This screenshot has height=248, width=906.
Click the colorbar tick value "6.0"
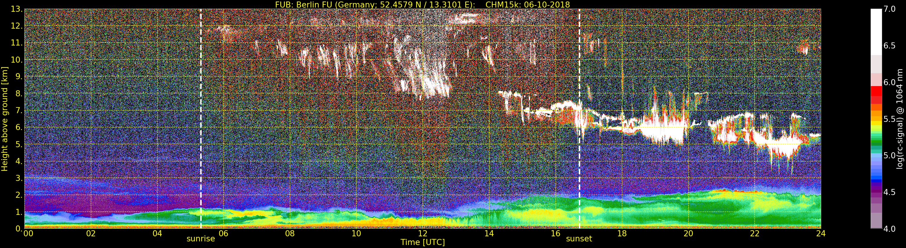(889, 82)
